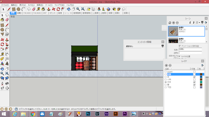The image size is (209, 117).
Task: Select the Push/Pull tool in top toolbar
Action: point(48,9)
